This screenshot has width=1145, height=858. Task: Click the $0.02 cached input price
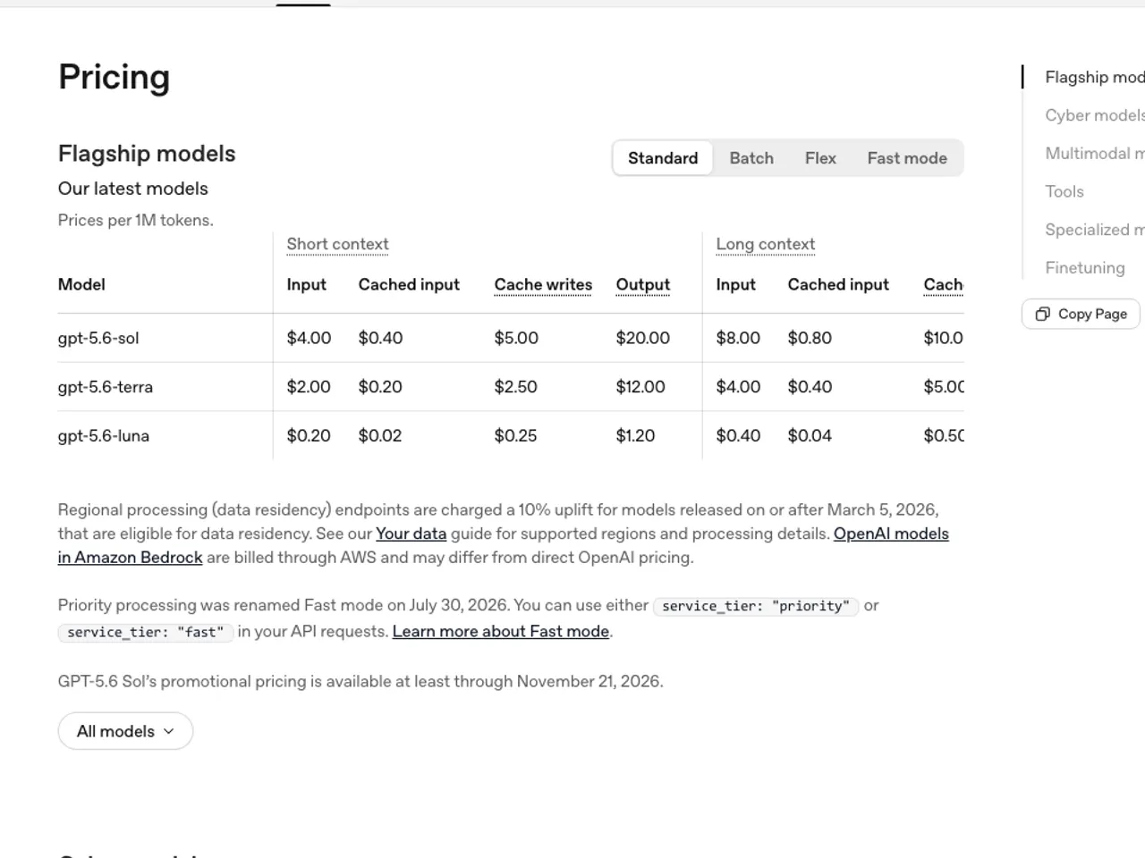coord(380,436)
